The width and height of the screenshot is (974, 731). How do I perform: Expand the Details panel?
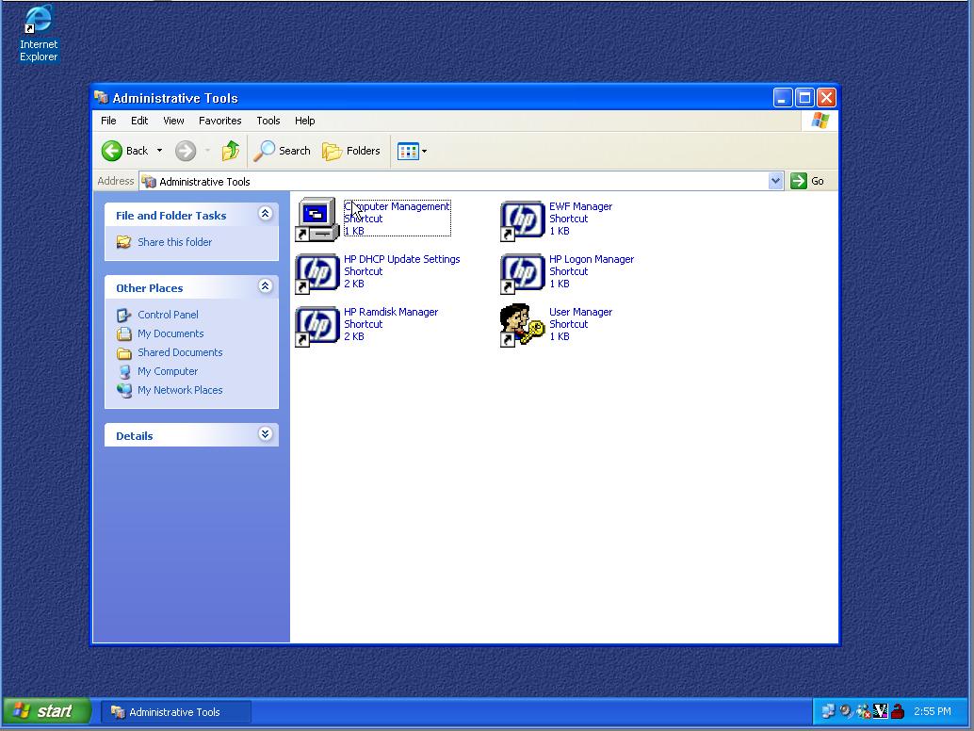point(266,434)
